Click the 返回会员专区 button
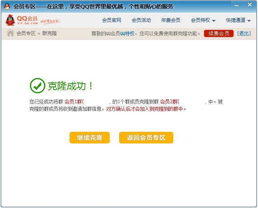258x208 pixels. click(x=146, y=137)
